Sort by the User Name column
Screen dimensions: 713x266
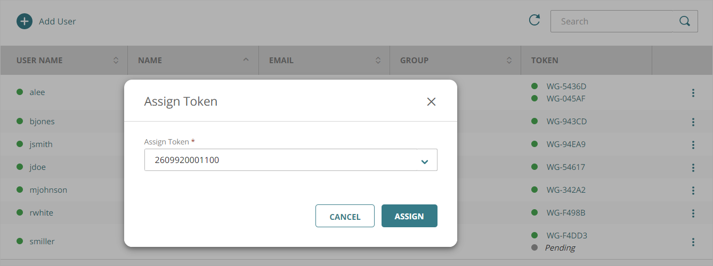(116, 61)
